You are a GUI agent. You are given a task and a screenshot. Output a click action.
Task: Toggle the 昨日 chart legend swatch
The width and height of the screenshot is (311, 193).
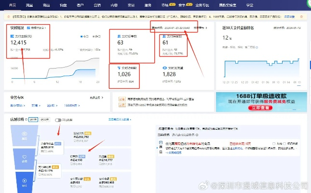pos(94,36)
